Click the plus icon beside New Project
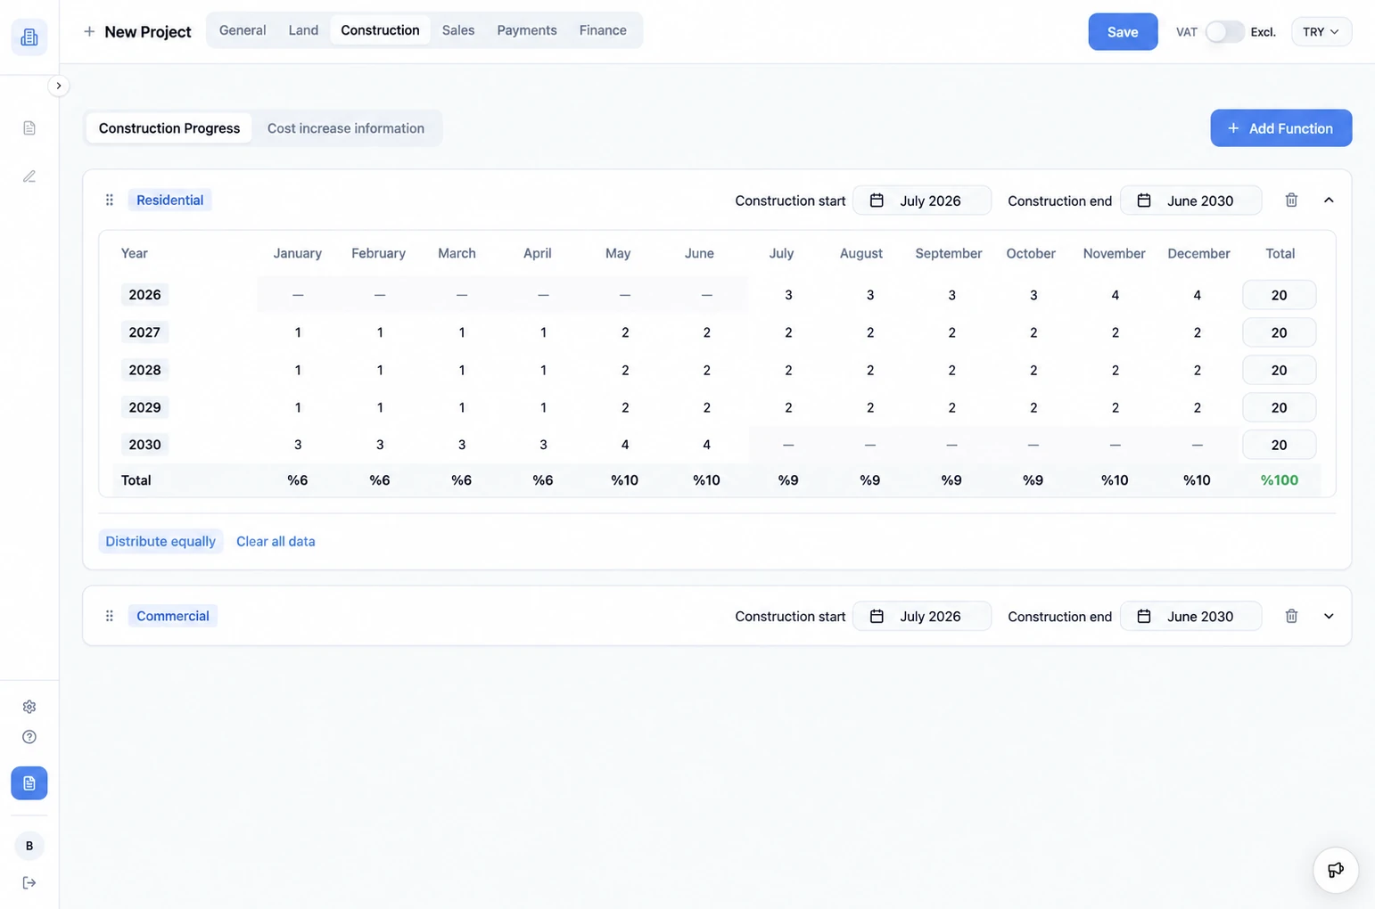Viewport: 1375px width, 909px height. (x=89, y=31)
